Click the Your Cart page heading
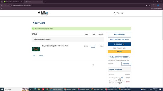Screen dimensions: 163x91 pyautogui.click(x=39, y=23)
